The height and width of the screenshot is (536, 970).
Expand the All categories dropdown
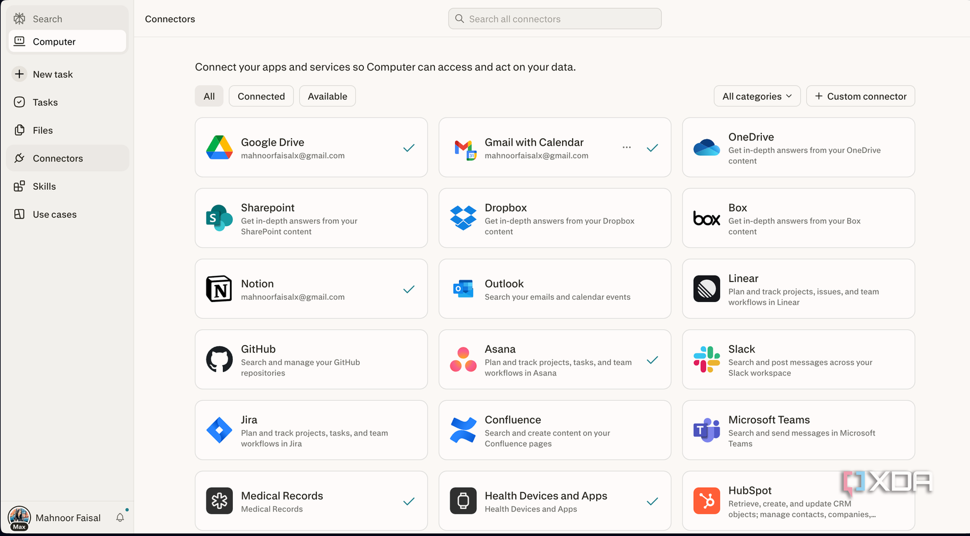tap(757, 96)
